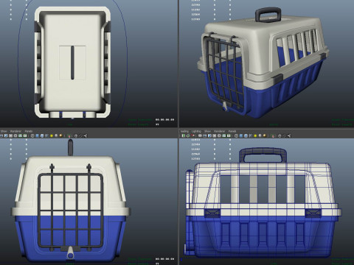354x265 pixels.
Task: Toggle Shadows icon in front view toolbar
Action: click(56, 135)
